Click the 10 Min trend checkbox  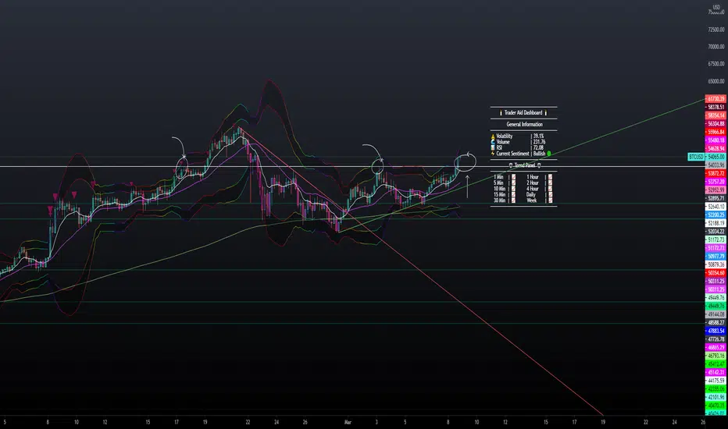click(x=513, y=189)
